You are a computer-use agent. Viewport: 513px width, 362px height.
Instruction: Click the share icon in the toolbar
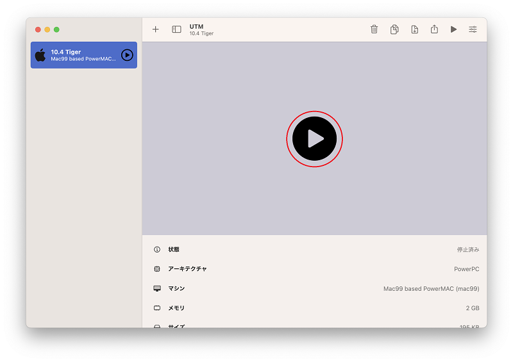[x=434, y=29]
